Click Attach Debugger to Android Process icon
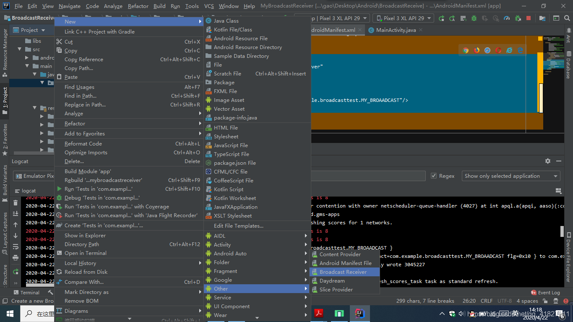 (x=518, y=18)
